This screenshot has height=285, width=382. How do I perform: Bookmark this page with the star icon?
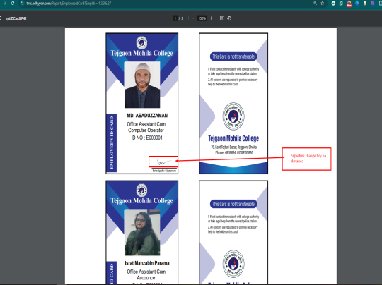pyautogui.click(x=323, y=3)
